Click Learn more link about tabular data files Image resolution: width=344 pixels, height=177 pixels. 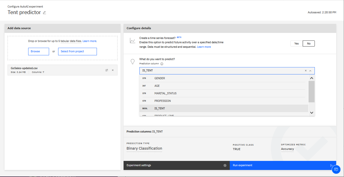[x=89, y=41]
